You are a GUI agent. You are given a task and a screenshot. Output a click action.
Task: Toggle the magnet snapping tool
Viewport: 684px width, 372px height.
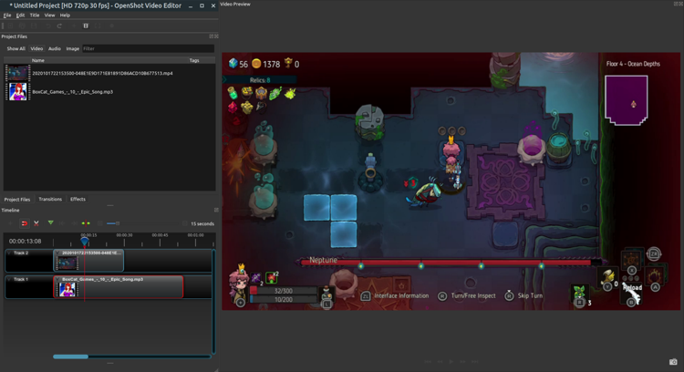click(25, 223)
